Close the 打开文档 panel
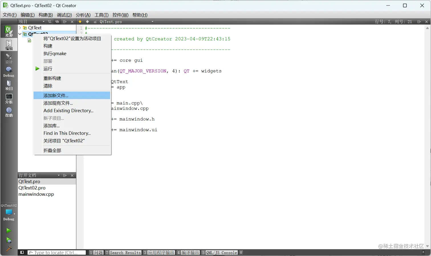Image resolution: width=431 pixels, height=256 pixels. (72, 175)
